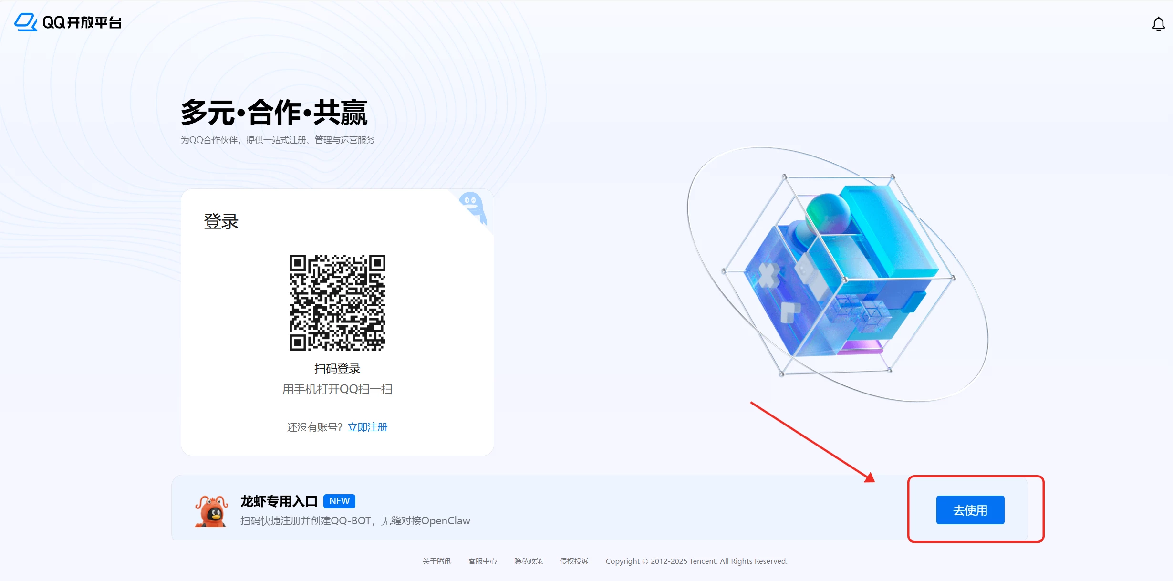Open the 关于腾讯 footer link
Screen dimensions: 1173x581
pos(436,561)
